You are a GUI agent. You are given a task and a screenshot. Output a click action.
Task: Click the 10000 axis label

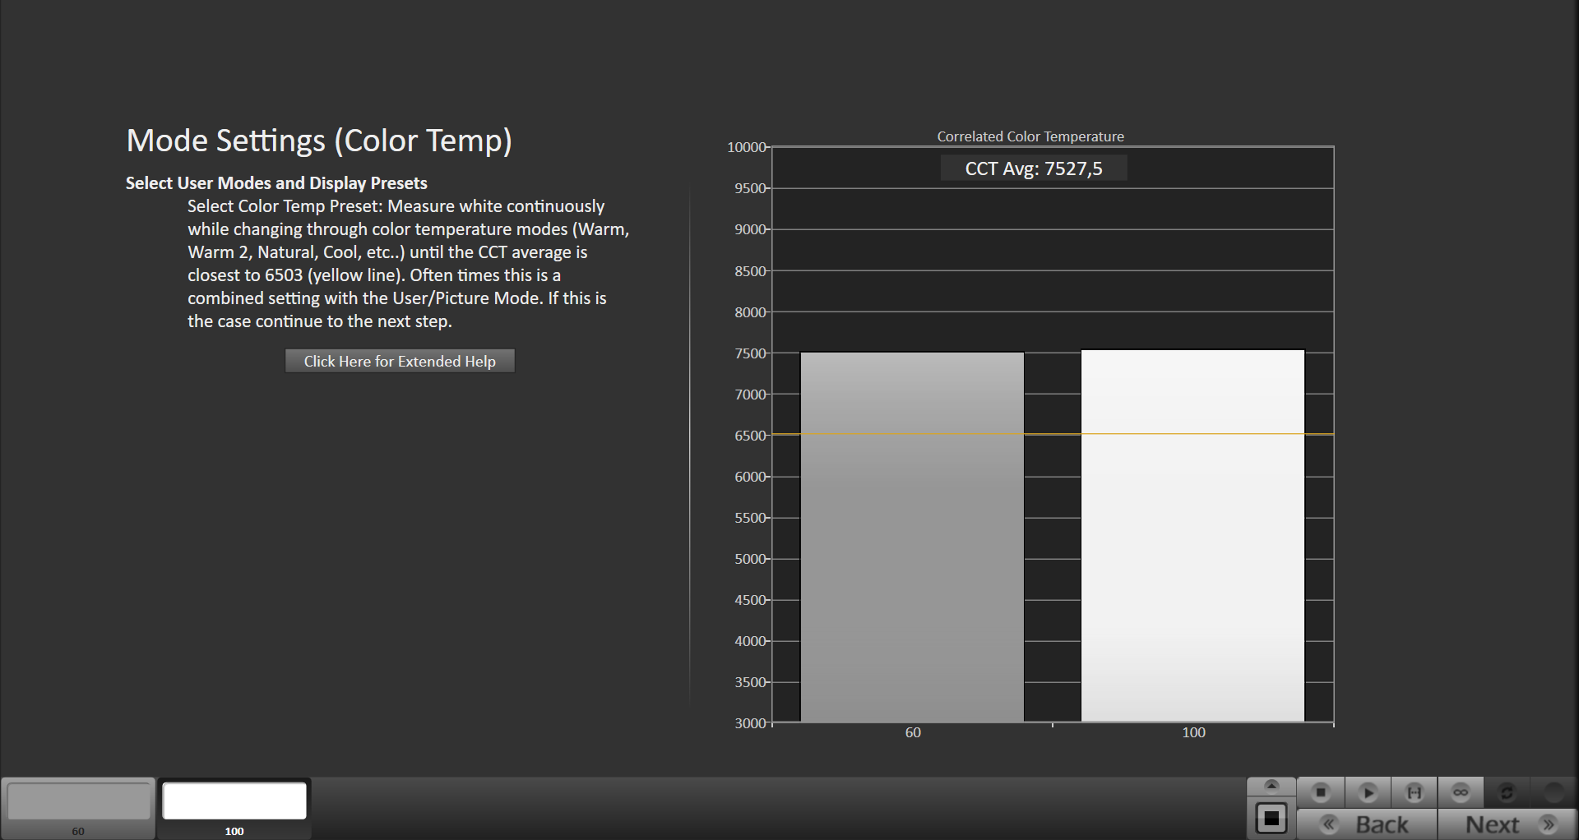pyautogui.click(x=747, y=147)
